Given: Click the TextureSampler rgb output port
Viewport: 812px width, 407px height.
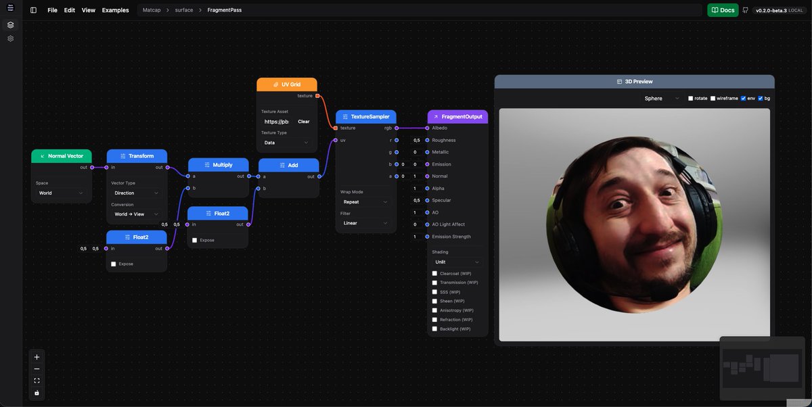Looking at the screenshot, I should coord(397,128).
